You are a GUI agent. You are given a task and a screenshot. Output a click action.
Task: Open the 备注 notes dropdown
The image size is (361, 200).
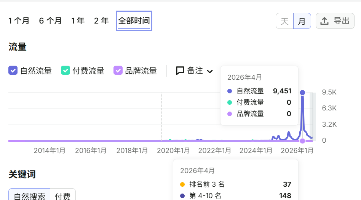tap(194, 71)
